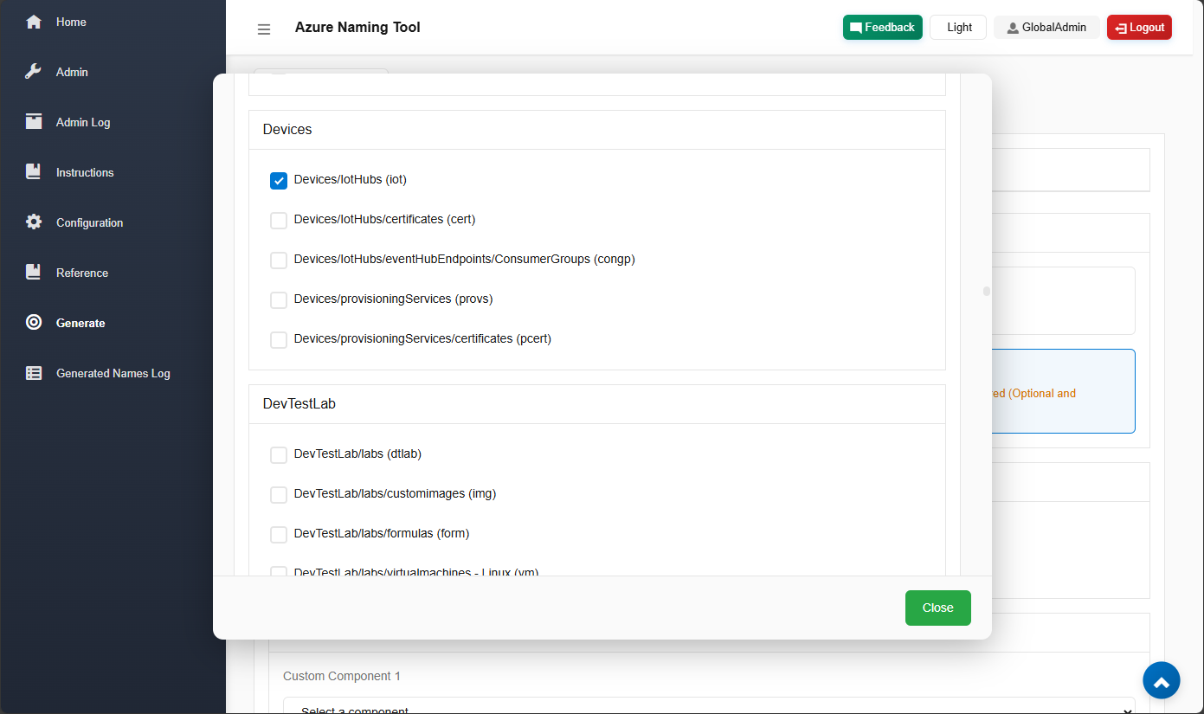Open Configuration via the gear icon
This screenshot has width=1204, height=714.
point(34,222)
